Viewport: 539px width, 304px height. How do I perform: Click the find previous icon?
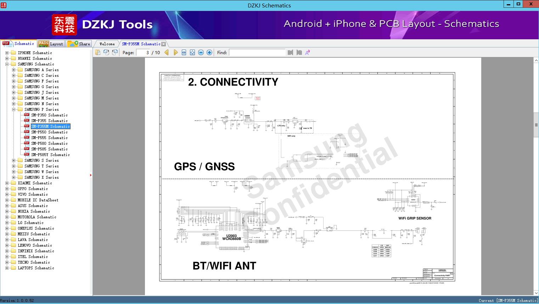[291, 52]
